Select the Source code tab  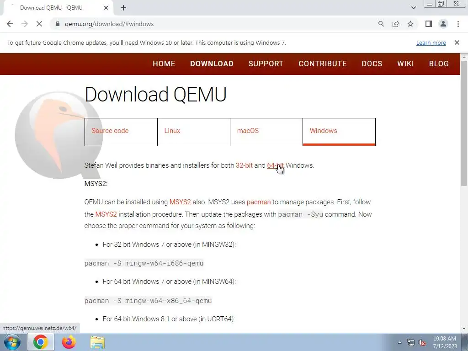(121, 132)
